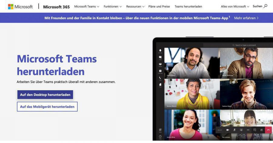Select Aadi Kapoor's video tile
Viewport: 273px width, 143px height.
click(192, 63)
